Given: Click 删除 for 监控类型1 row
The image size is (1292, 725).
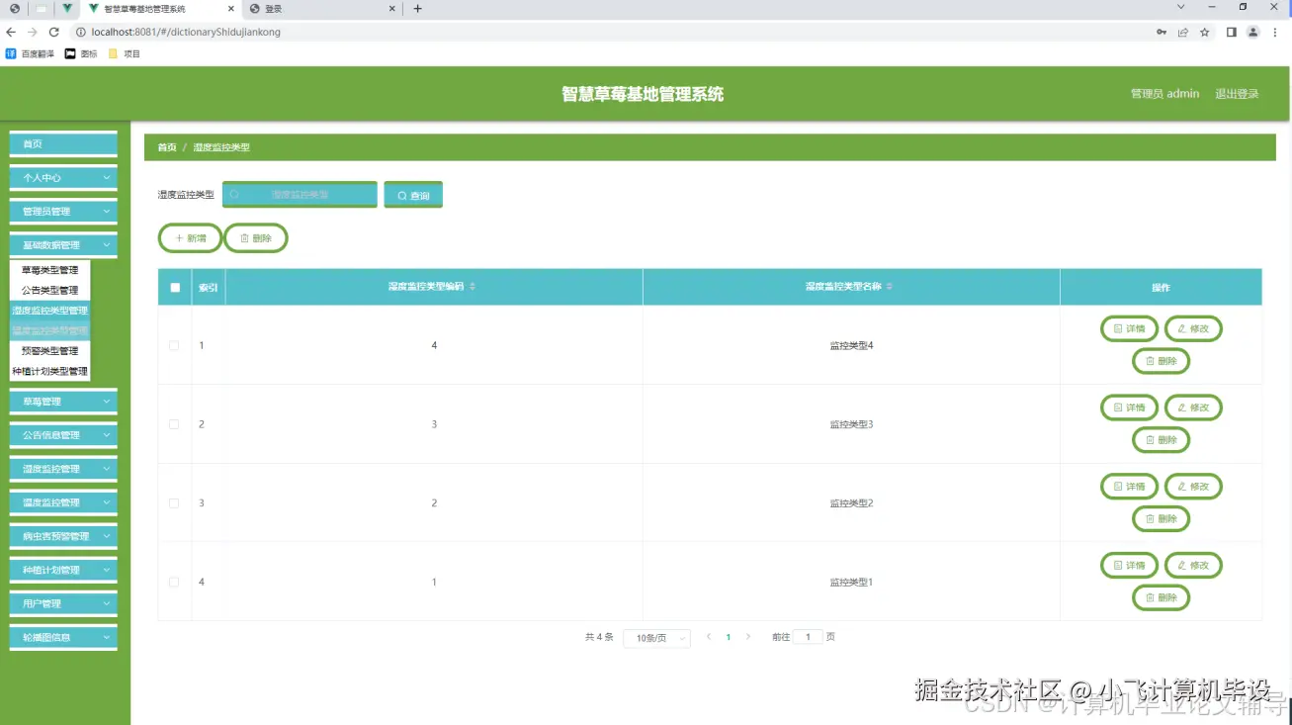Looking at the screenshot, I should coord(1161,597).
